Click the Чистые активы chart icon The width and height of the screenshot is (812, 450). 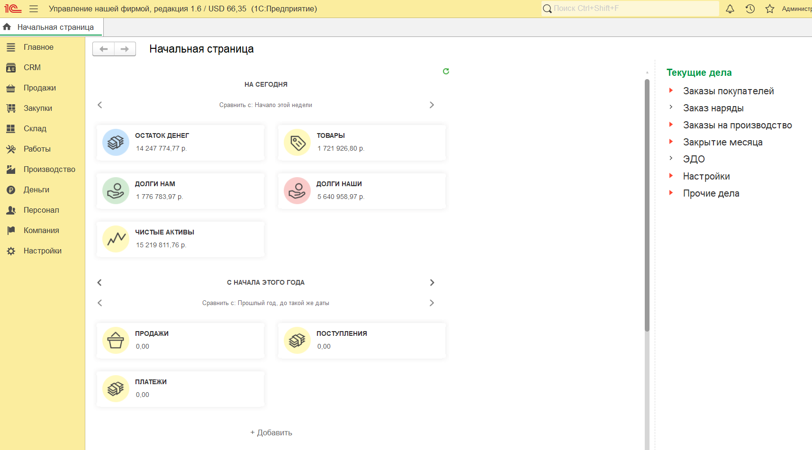point(116,239)
